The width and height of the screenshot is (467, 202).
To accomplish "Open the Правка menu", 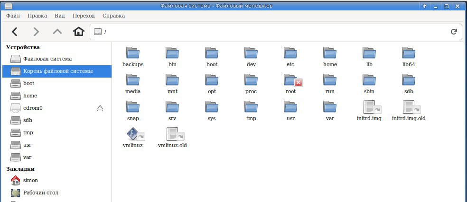I will pos(37,16).
